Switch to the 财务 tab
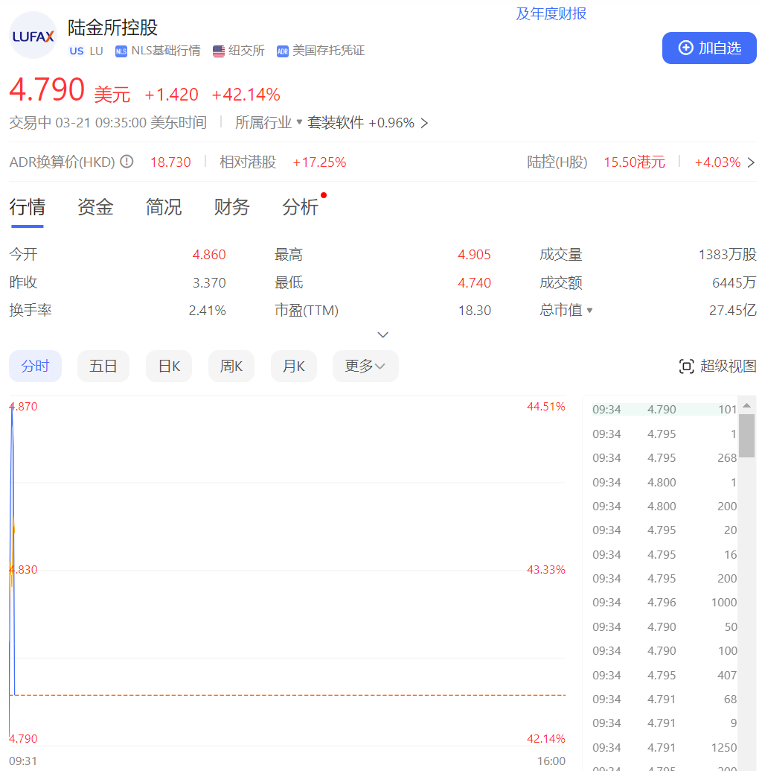762x771 pixels. click(x=232, y=207)
